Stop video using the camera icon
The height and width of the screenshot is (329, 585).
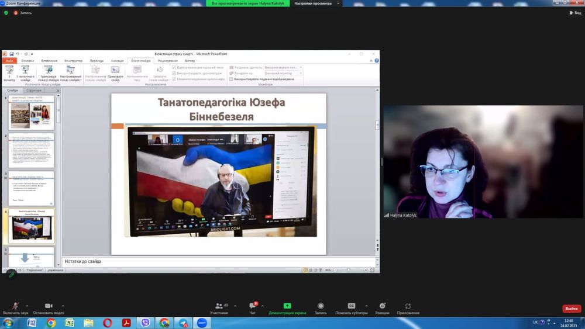[48, 306]
